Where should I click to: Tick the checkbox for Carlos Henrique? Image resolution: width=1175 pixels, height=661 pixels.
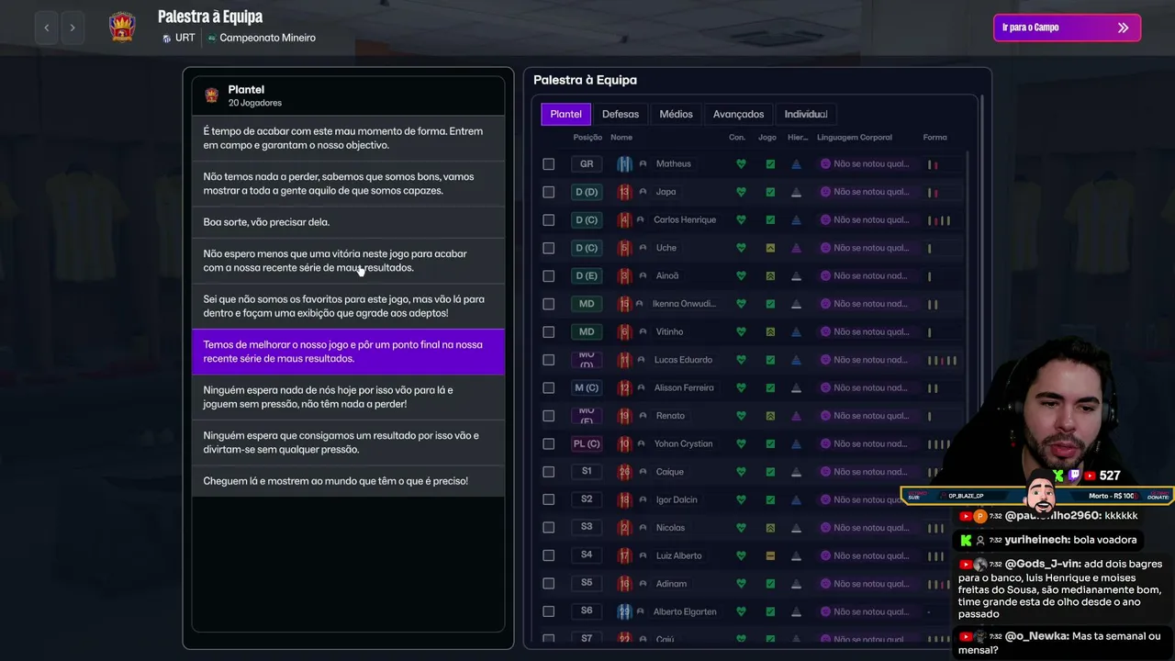coord(549,220)
